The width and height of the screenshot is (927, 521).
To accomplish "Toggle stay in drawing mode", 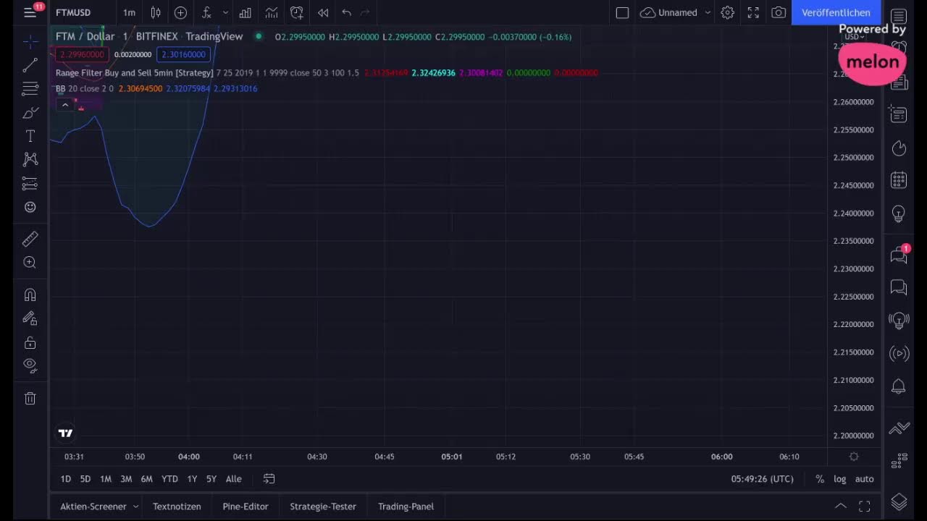I will pos(30,318).
